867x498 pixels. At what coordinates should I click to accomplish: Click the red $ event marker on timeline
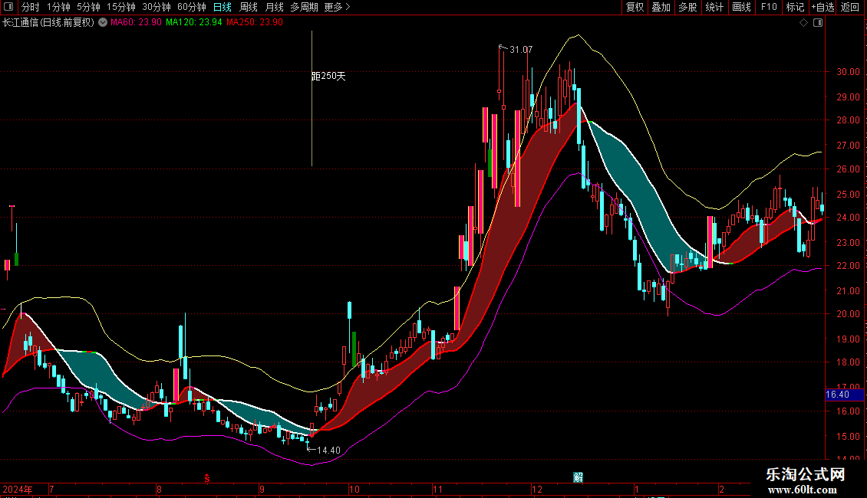pos(207,479)
